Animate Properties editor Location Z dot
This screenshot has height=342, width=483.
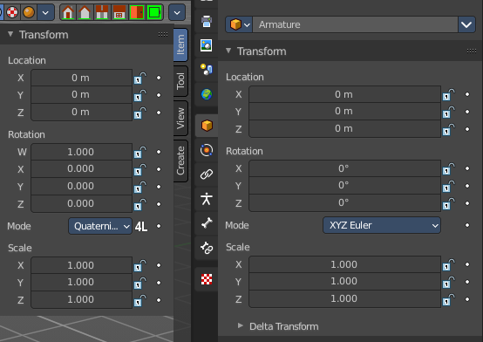click(x=467, y=129)
